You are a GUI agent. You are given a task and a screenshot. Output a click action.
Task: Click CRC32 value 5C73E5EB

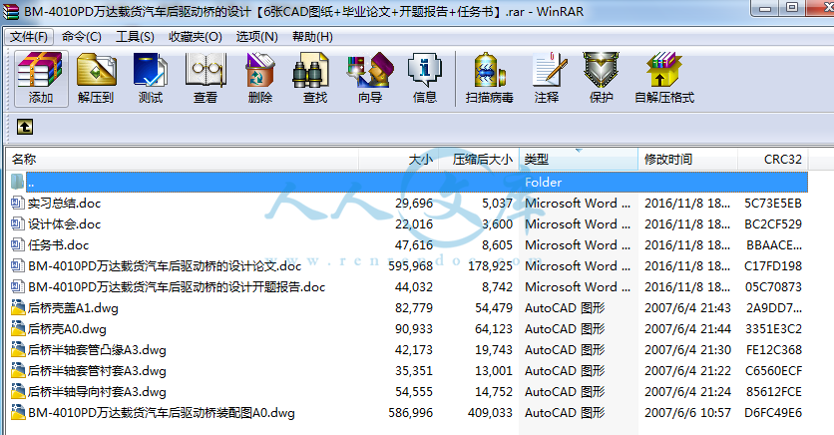click(x=773, y=204)
